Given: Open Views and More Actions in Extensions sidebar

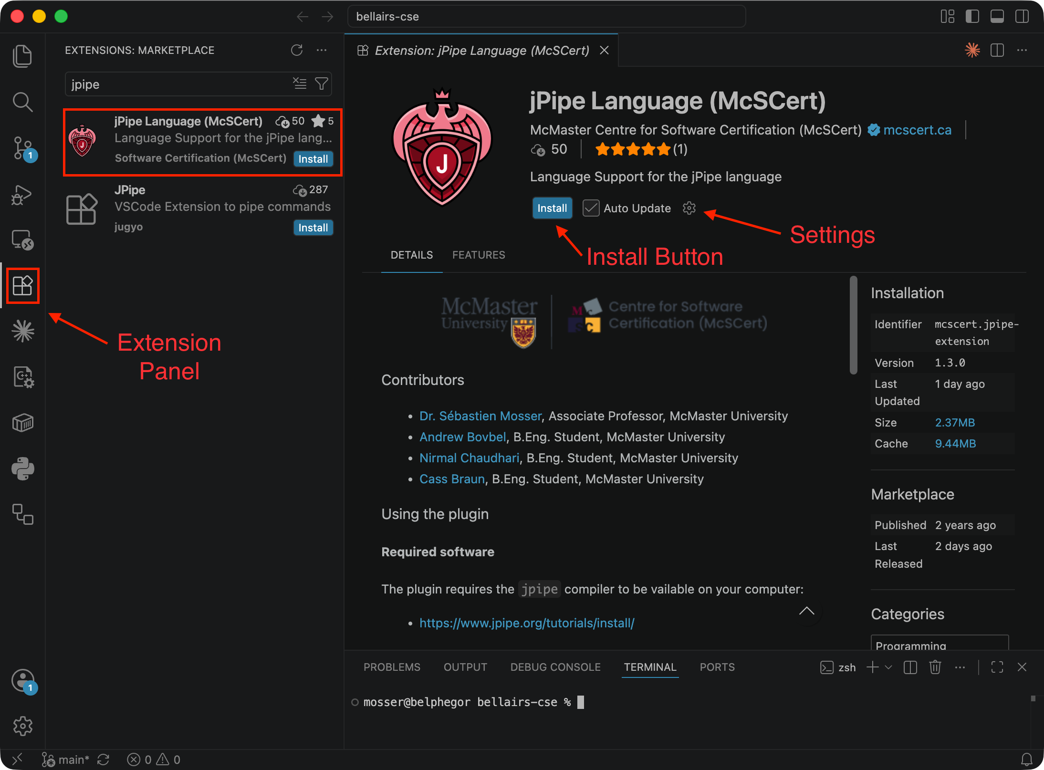Looking at the screenshot, I should (322, 50).
